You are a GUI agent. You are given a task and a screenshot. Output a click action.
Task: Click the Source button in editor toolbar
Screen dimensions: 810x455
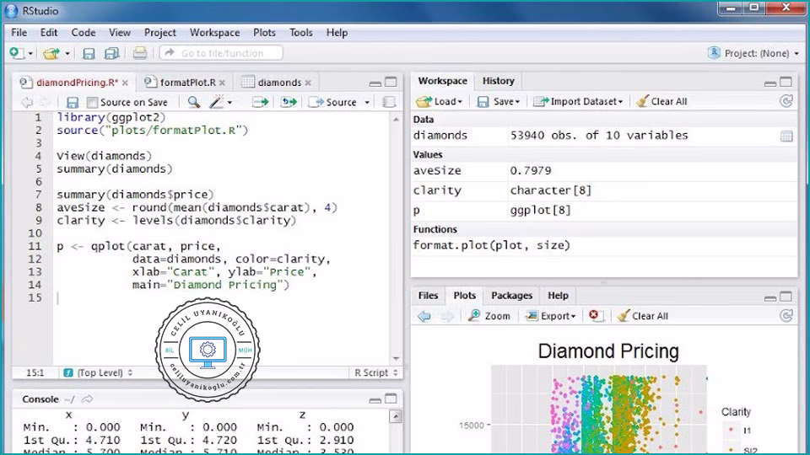[333, 102]
